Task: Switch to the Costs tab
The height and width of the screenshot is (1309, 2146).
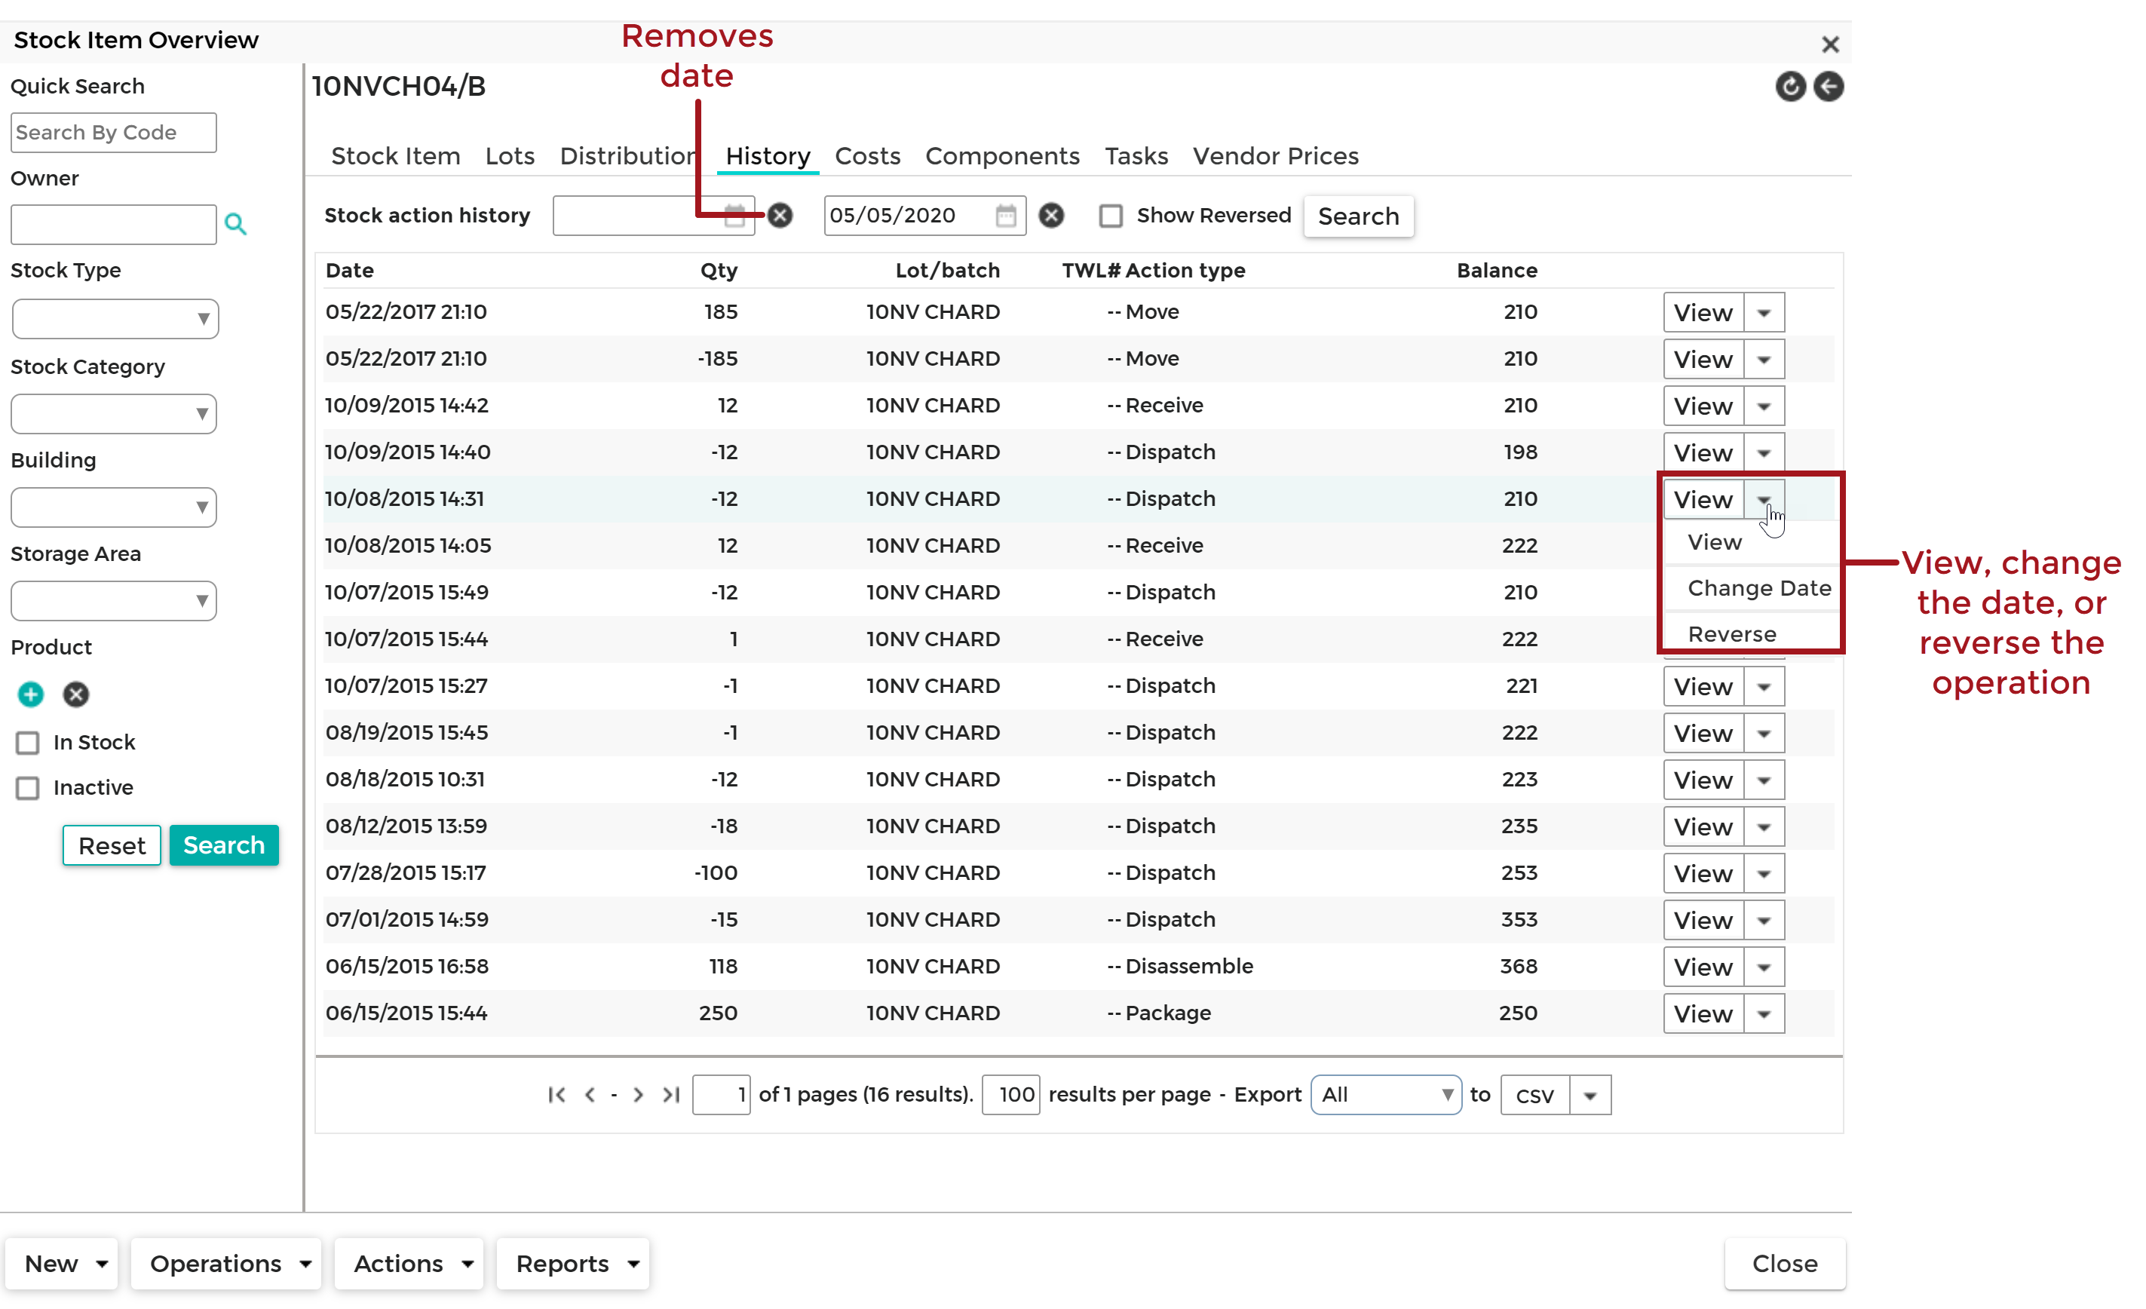Action: pos(867,156)
